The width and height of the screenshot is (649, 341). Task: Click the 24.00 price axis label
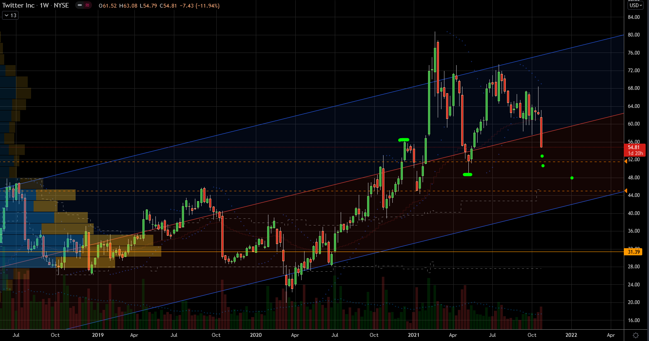tap(634, 285)
